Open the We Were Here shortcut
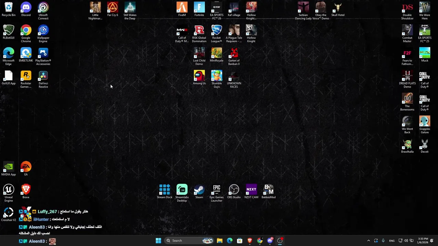This screenshot has width=438, height=246. (x=425, y=11)
